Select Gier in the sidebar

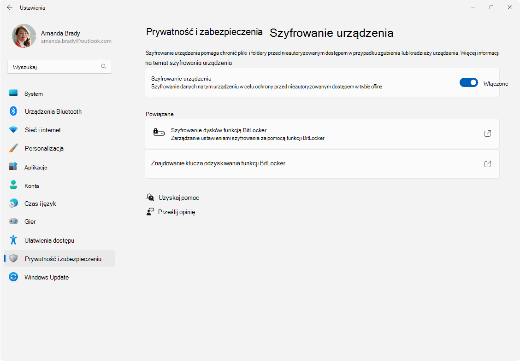(x=30, y=221)
